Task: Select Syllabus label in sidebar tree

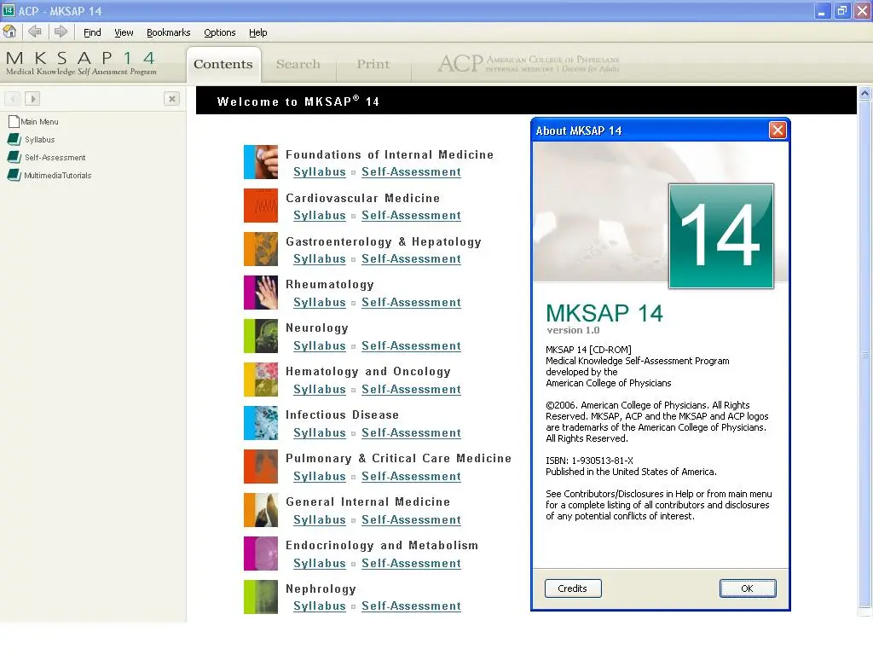Action: pyautogui.click(x=39, y=140)
